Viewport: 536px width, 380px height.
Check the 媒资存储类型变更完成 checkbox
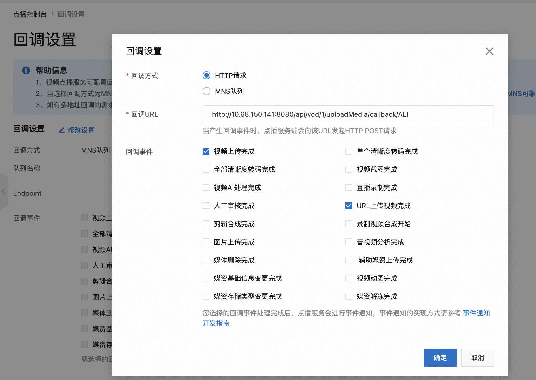point(206,296)
